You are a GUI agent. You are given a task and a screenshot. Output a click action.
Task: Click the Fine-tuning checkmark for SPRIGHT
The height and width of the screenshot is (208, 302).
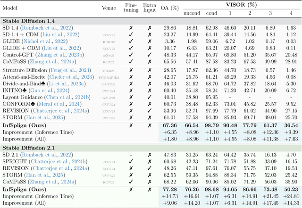click(131, 161)
